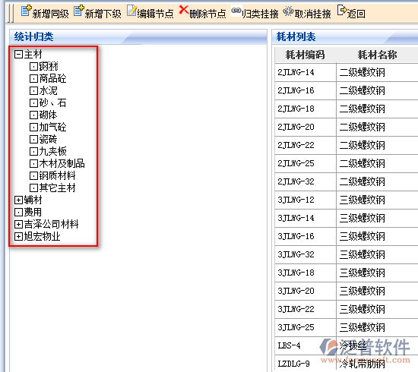Click the 返回 return arrow icon

(x=342, y=11)
